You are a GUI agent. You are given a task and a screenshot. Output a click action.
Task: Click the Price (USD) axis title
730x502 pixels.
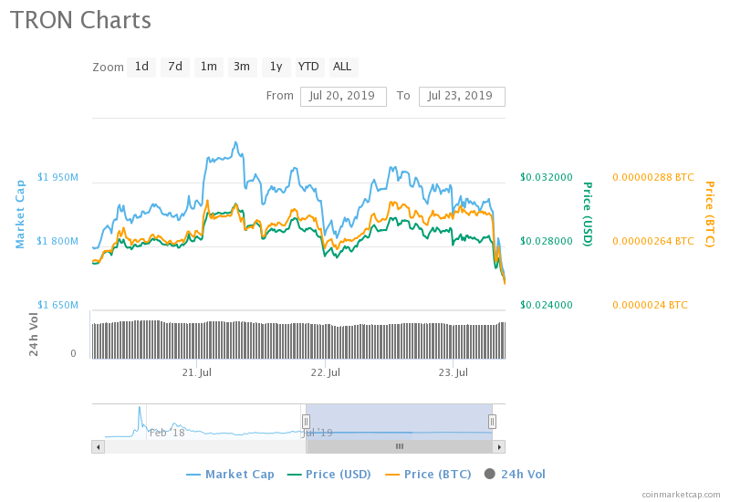[588, 214]
